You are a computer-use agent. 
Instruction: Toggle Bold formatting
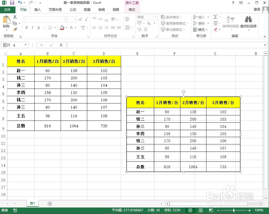tap(27, 28)
